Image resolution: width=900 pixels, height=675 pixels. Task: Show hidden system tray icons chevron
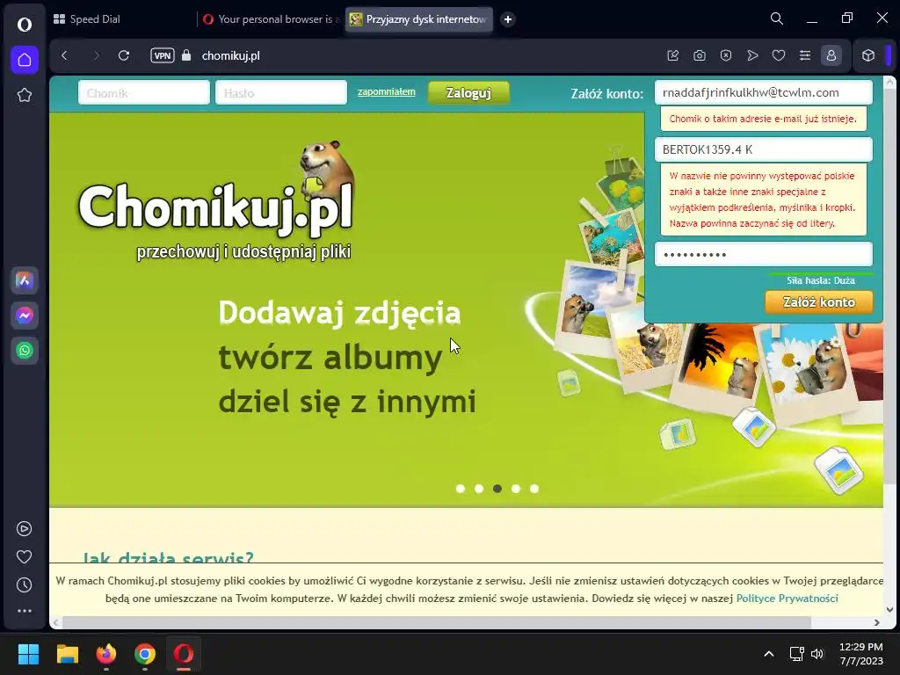(769, 654)
